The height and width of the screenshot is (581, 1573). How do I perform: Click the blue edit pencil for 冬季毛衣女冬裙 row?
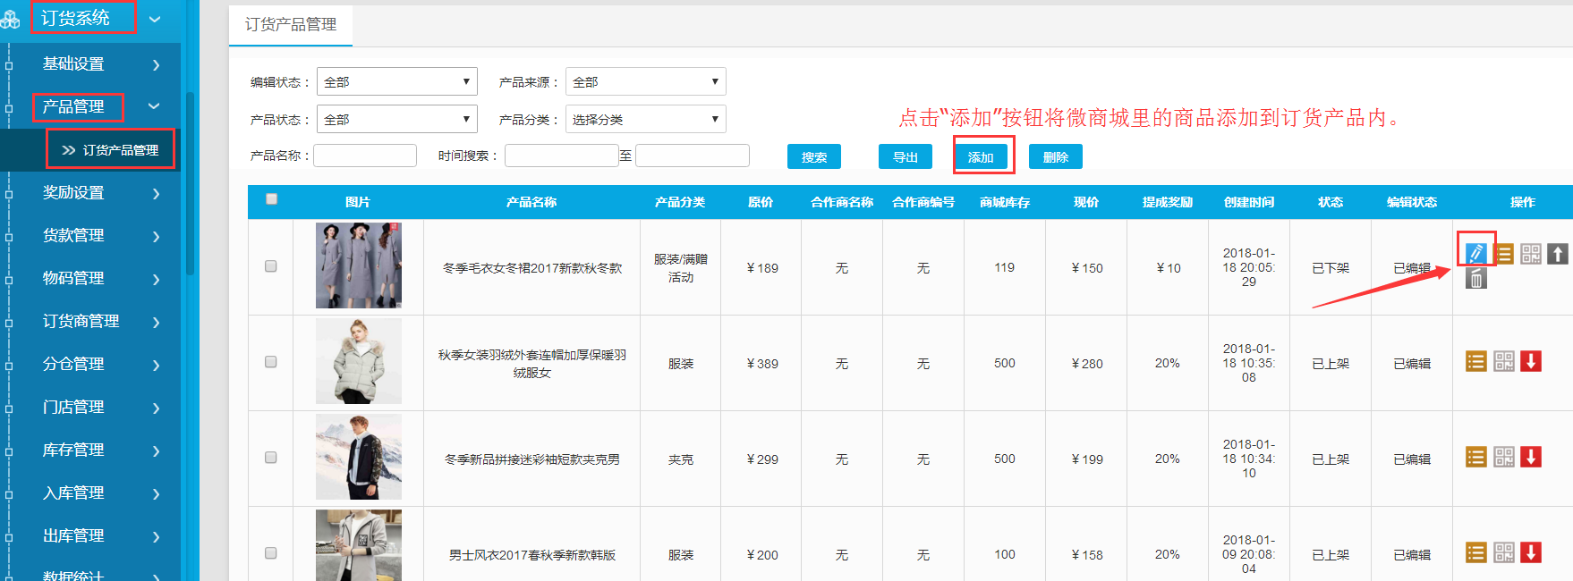tap(1475, 253)
